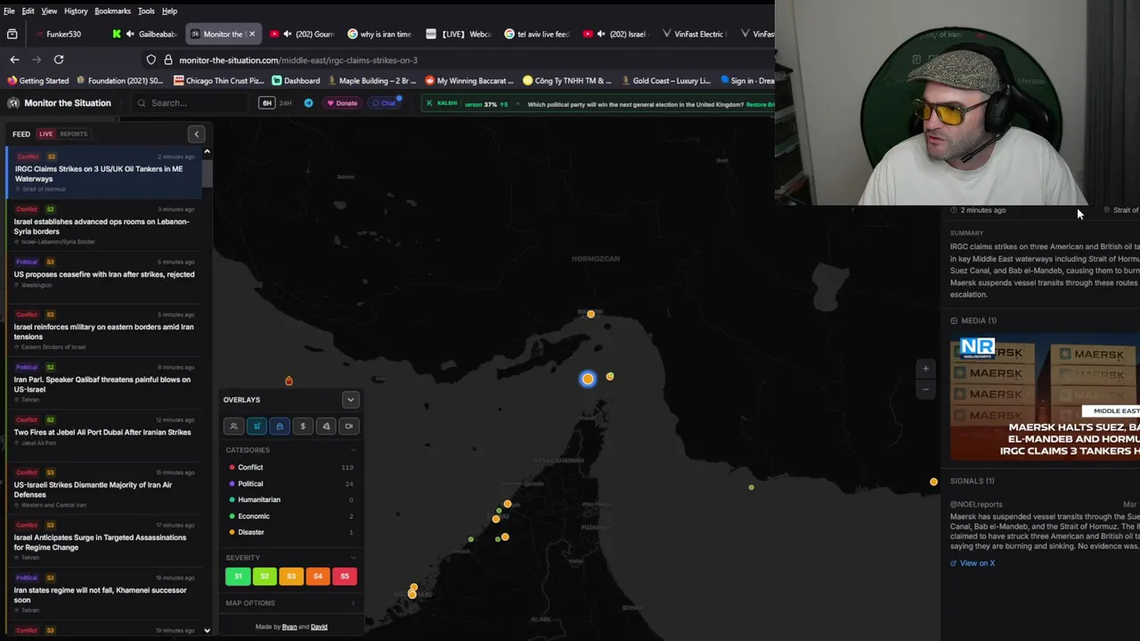Toggle the ship overlay icon
The image size is (1140, 641).
(280, 426)
